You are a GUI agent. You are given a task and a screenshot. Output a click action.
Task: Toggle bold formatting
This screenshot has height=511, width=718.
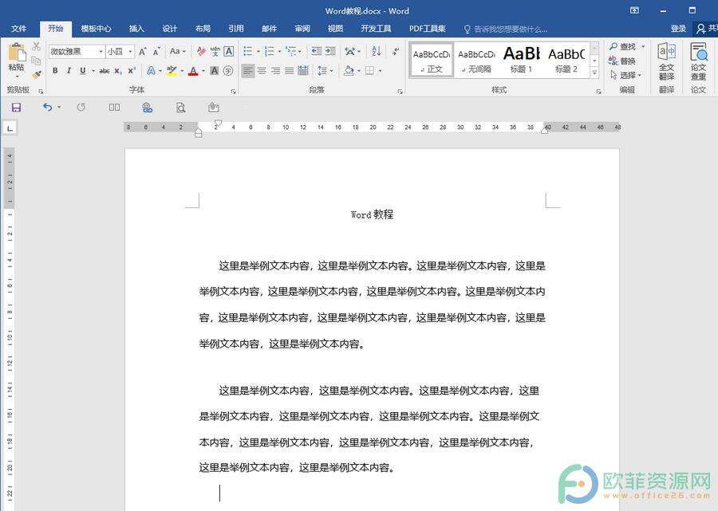55,71
